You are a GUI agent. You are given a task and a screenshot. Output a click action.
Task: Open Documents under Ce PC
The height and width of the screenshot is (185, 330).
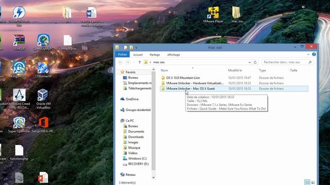(x=136, y=132)
